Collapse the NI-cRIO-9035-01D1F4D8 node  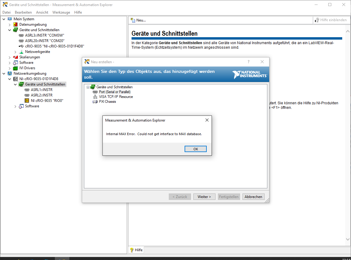(10, 79)
